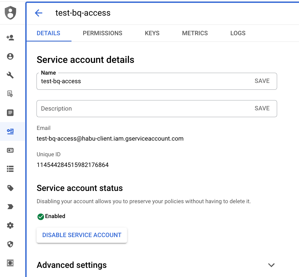Click the document search sidebar icon
Image resolution: width=299 pixels, height=277 pixels.
[x=10, y=94]
